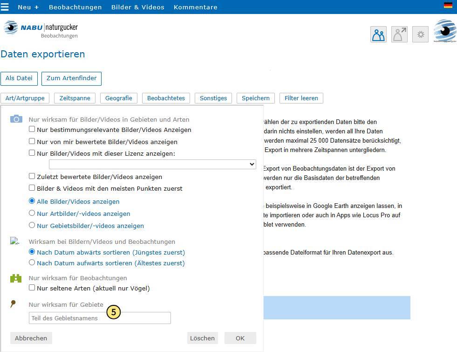457x352 pixels.
Task: Open Sonstiges filter tab
Action: click(x=213, y=98)
